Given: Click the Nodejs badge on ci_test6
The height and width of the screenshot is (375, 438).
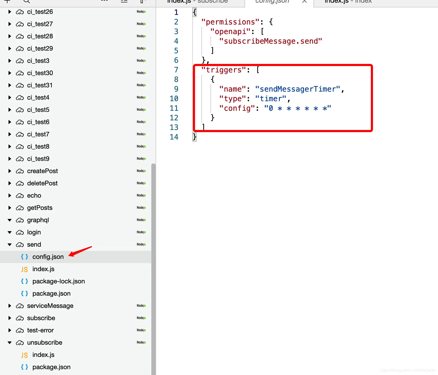Looking at the screenshot, I should click(141, 122).
